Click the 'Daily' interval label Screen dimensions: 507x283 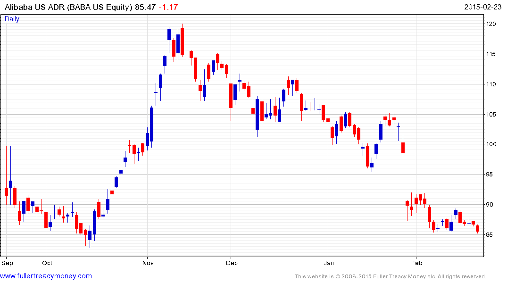(x=12, y=19)
